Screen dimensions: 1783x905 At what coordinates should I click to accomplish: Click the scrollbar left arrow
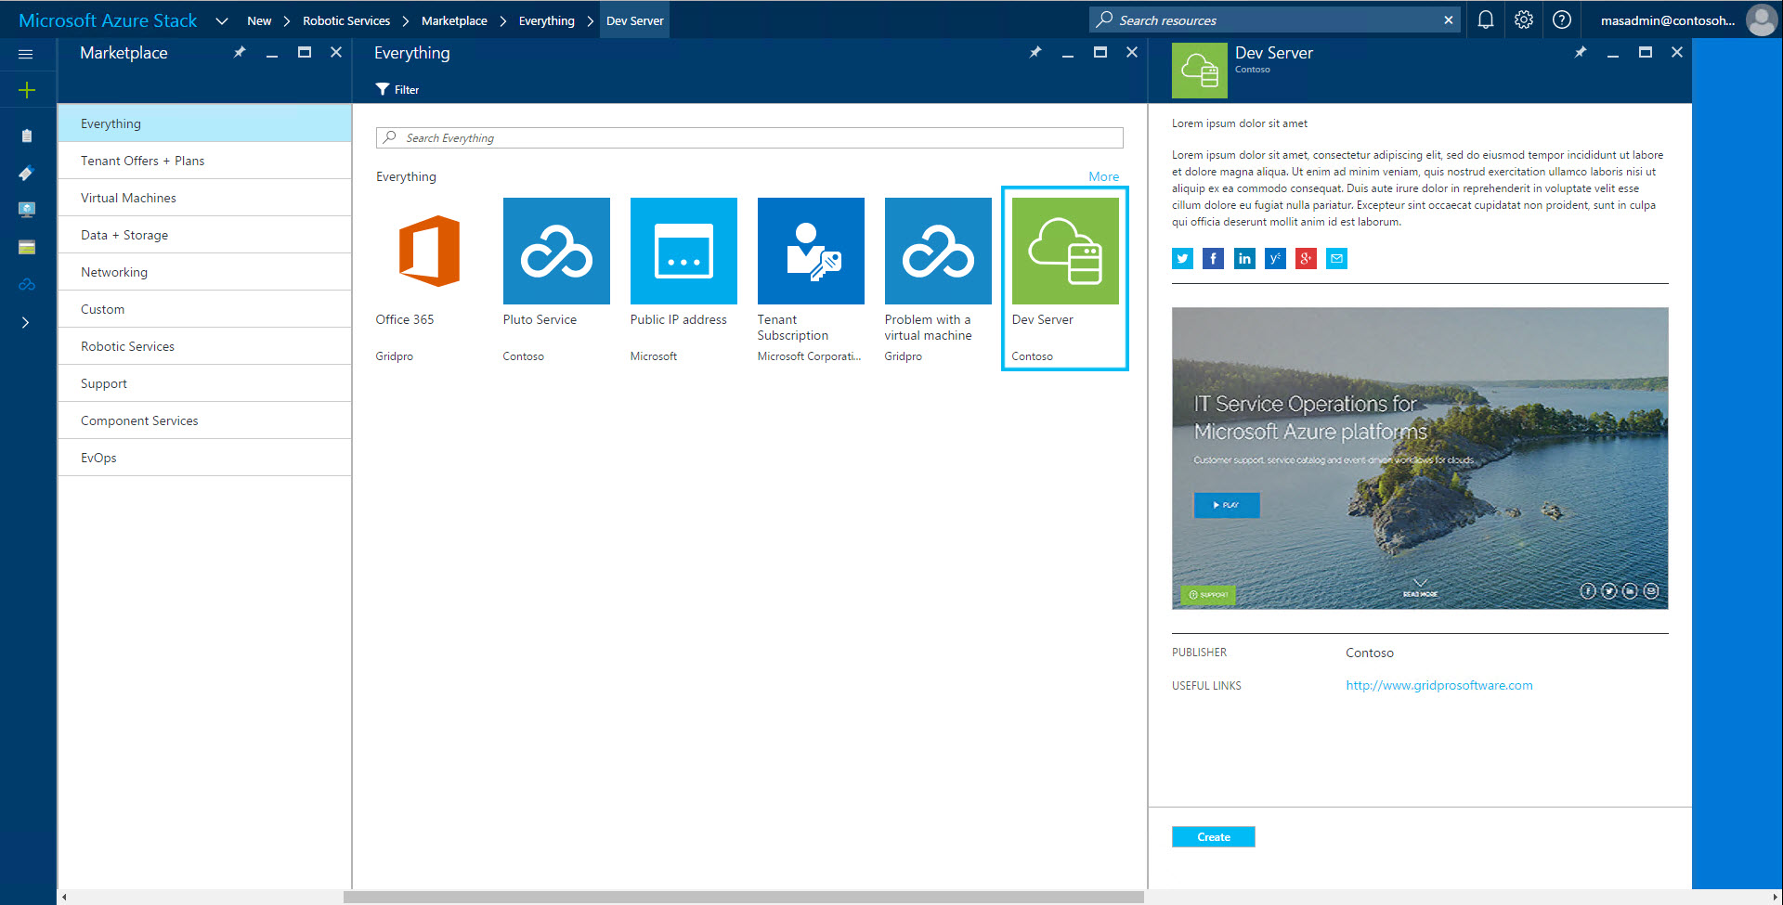pos(63,898)
